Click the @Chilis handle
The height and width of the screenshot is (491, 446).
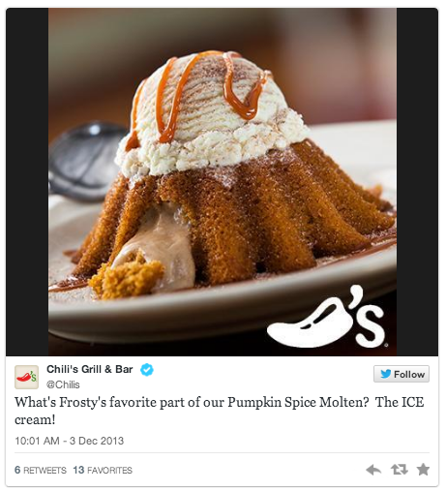[63, 384]
